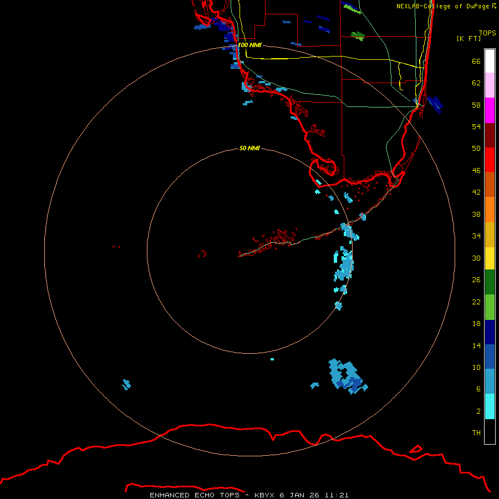The height and width of the screenshot is (499, 499).
Task: Click the isolated cyan echo southwest near the 100 NMI ring
Action: coord(126,384)
